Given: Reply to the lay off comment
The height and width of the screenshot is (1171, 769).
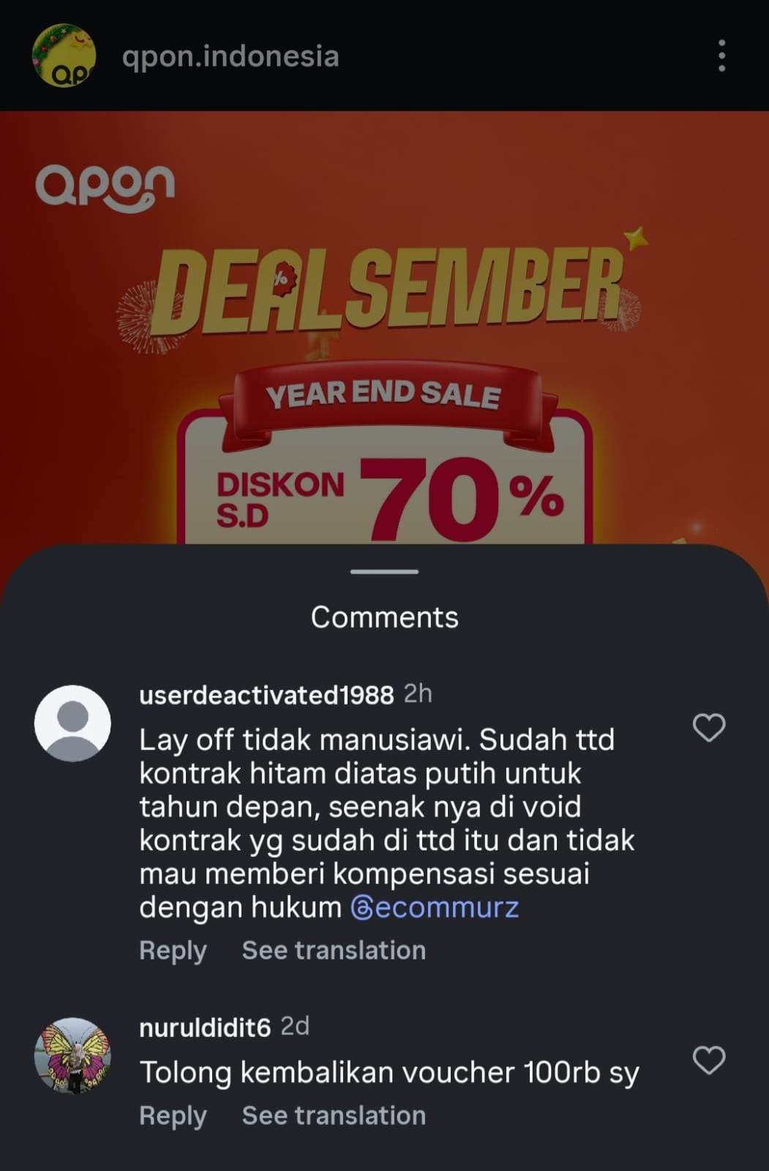Looking at the screenshot, I should pyautogui.click(x=173, y=950).
